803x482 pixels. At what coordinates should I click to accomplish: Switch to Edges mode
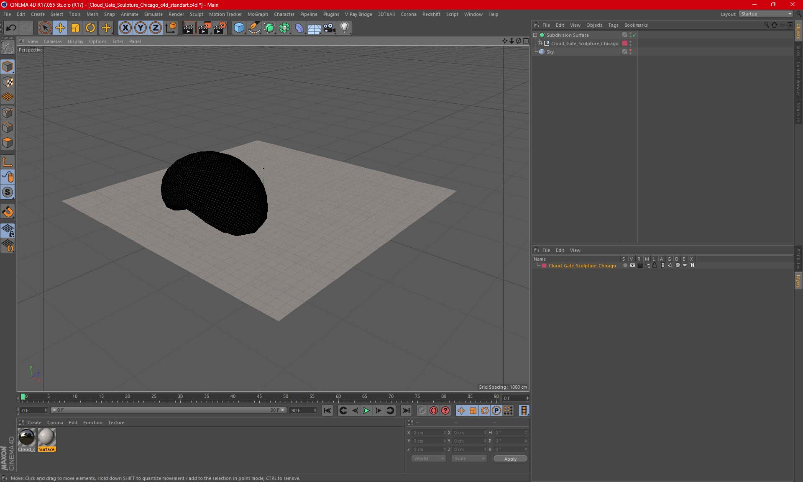point(8,128)
